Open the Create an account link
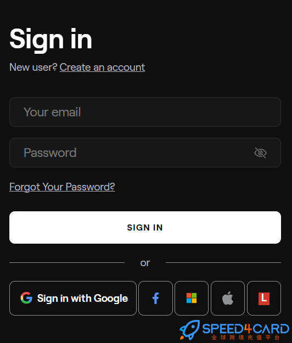 pos(102,67)
